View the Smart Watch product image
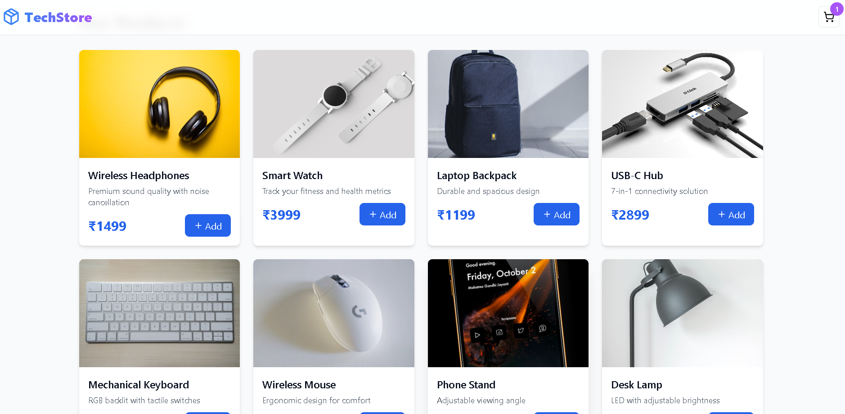The image size is (845, 414). [334, 104]
